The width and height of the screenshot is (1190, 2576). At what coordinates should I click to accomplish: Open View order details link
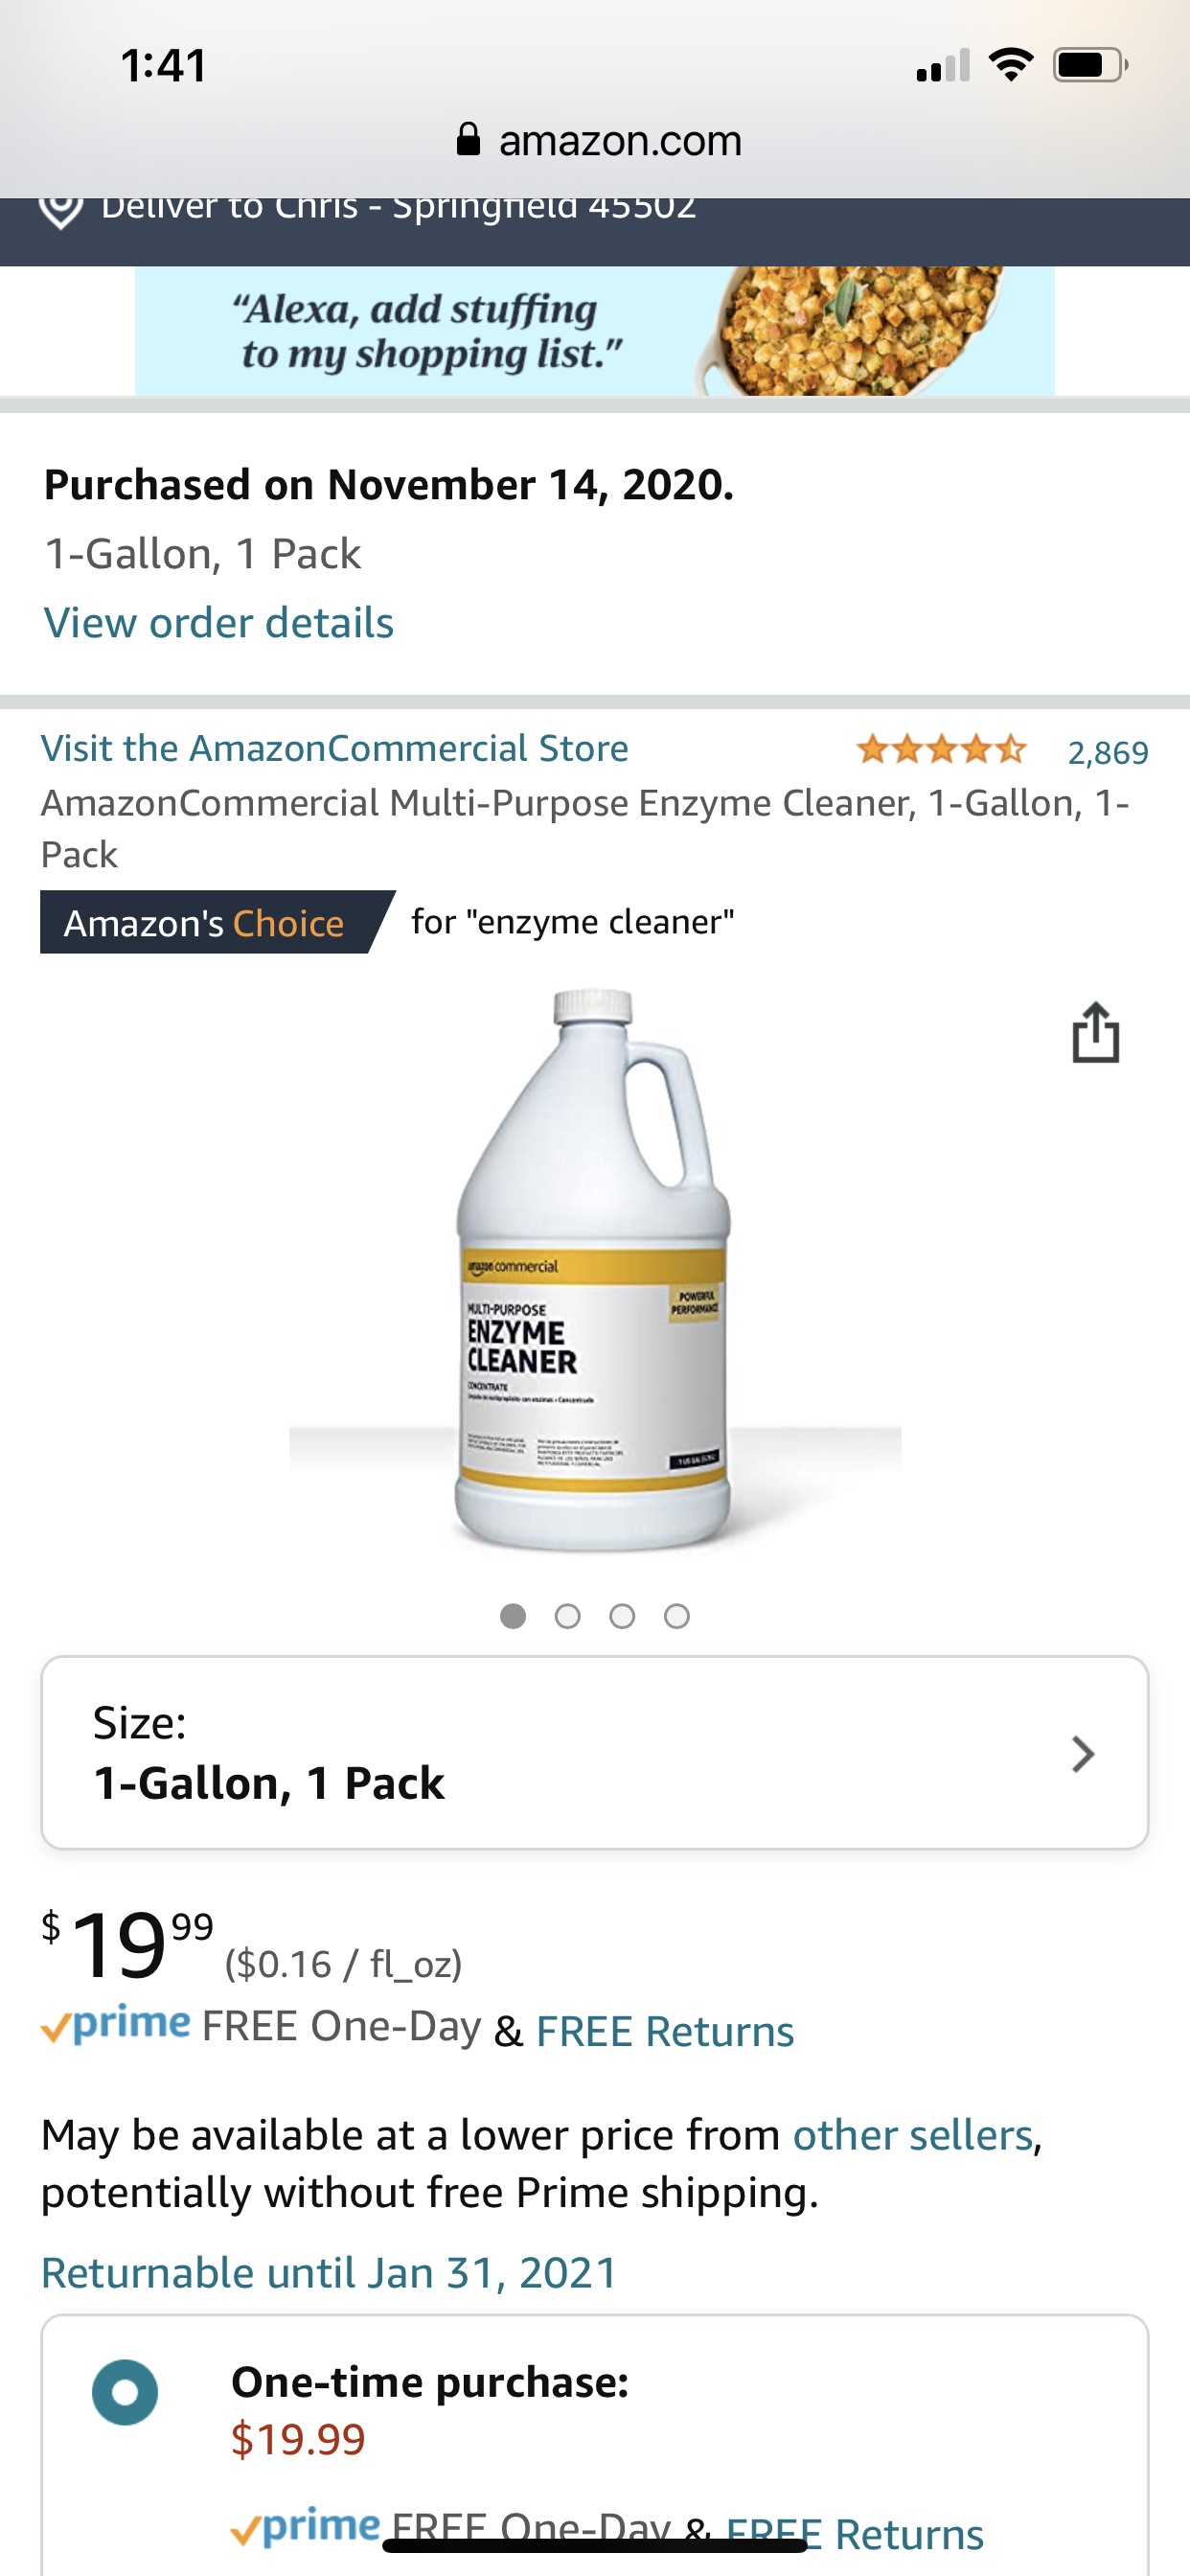coord(219,623)
